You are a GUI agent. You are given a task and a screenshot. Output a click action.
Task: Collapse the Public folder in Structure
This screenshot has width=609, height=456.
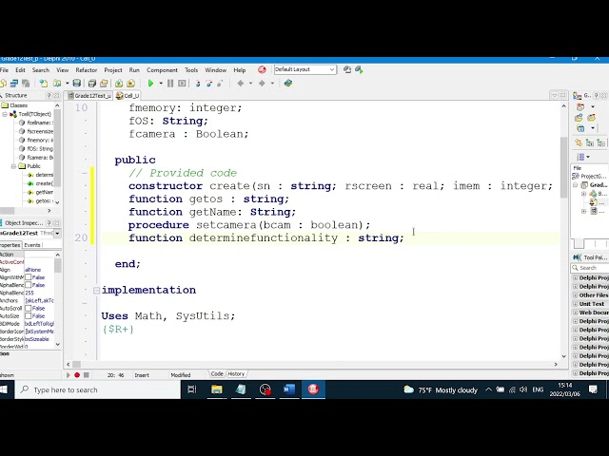13,166
